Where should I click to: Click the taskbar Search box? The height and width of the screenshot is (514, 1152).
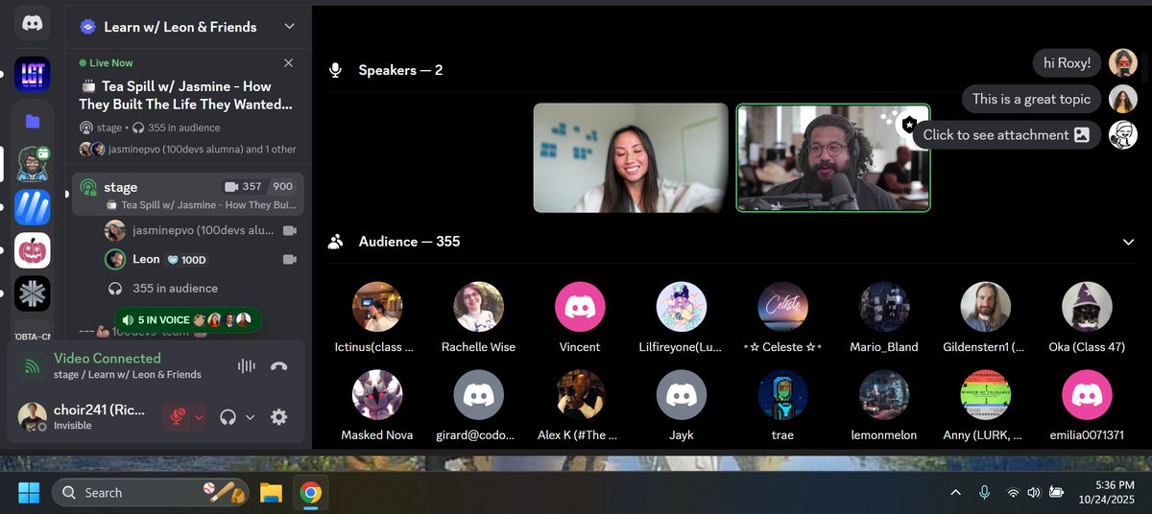pyautogui.click(x=150, y=493)
